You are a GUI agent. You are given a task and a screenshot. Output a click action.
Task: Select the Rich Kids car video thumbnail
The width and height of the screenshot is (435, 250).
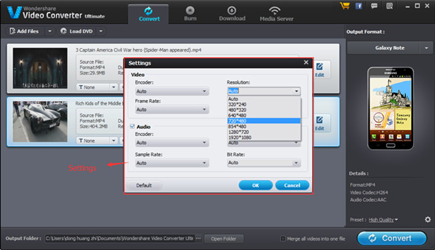(x=40, y=122)
